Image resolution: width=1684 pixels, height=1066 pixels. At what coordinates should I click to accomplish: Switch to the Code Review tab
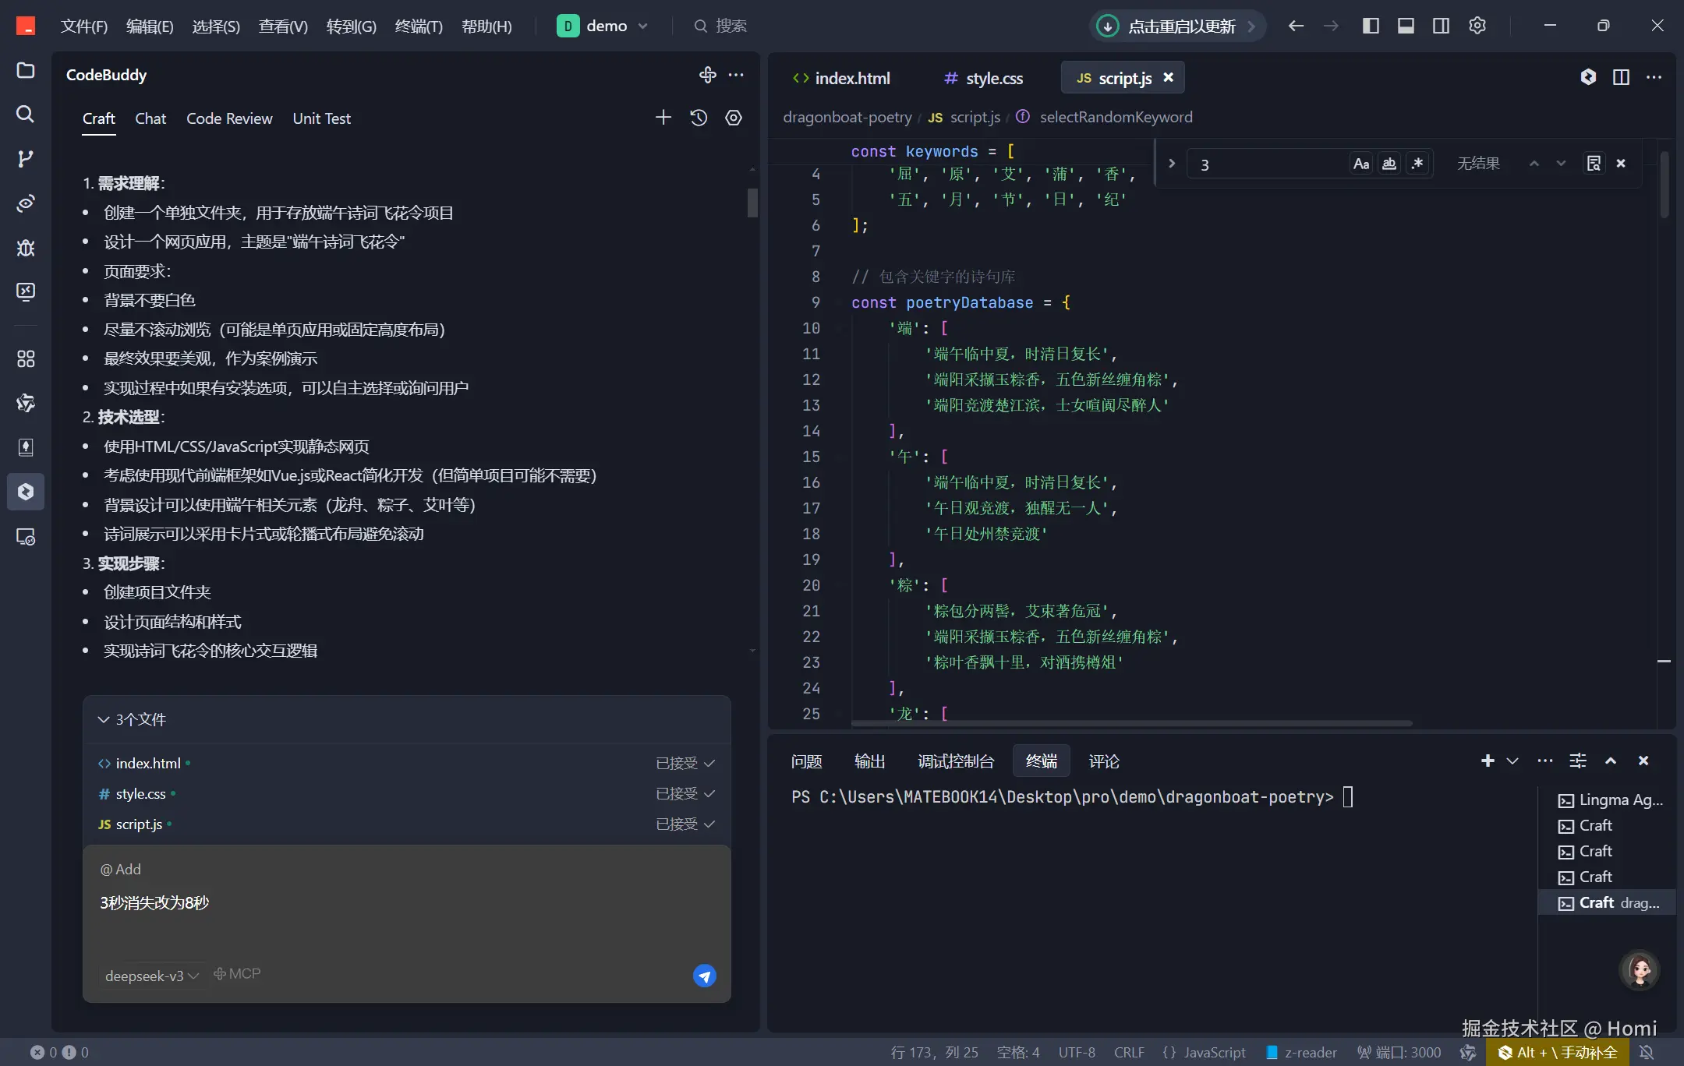229,118
